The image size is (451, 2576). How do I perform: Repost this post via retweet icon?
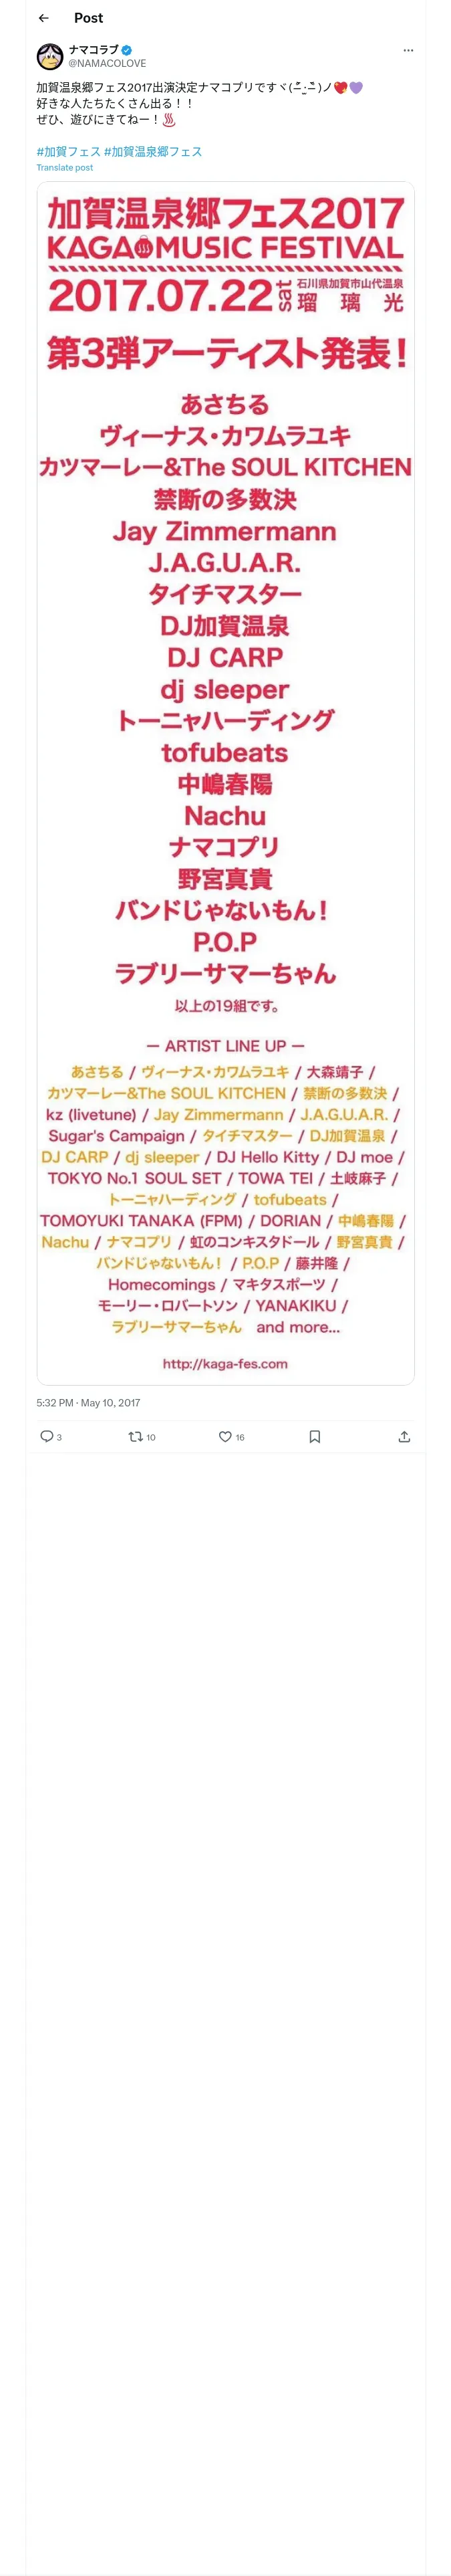point(135,1436)
